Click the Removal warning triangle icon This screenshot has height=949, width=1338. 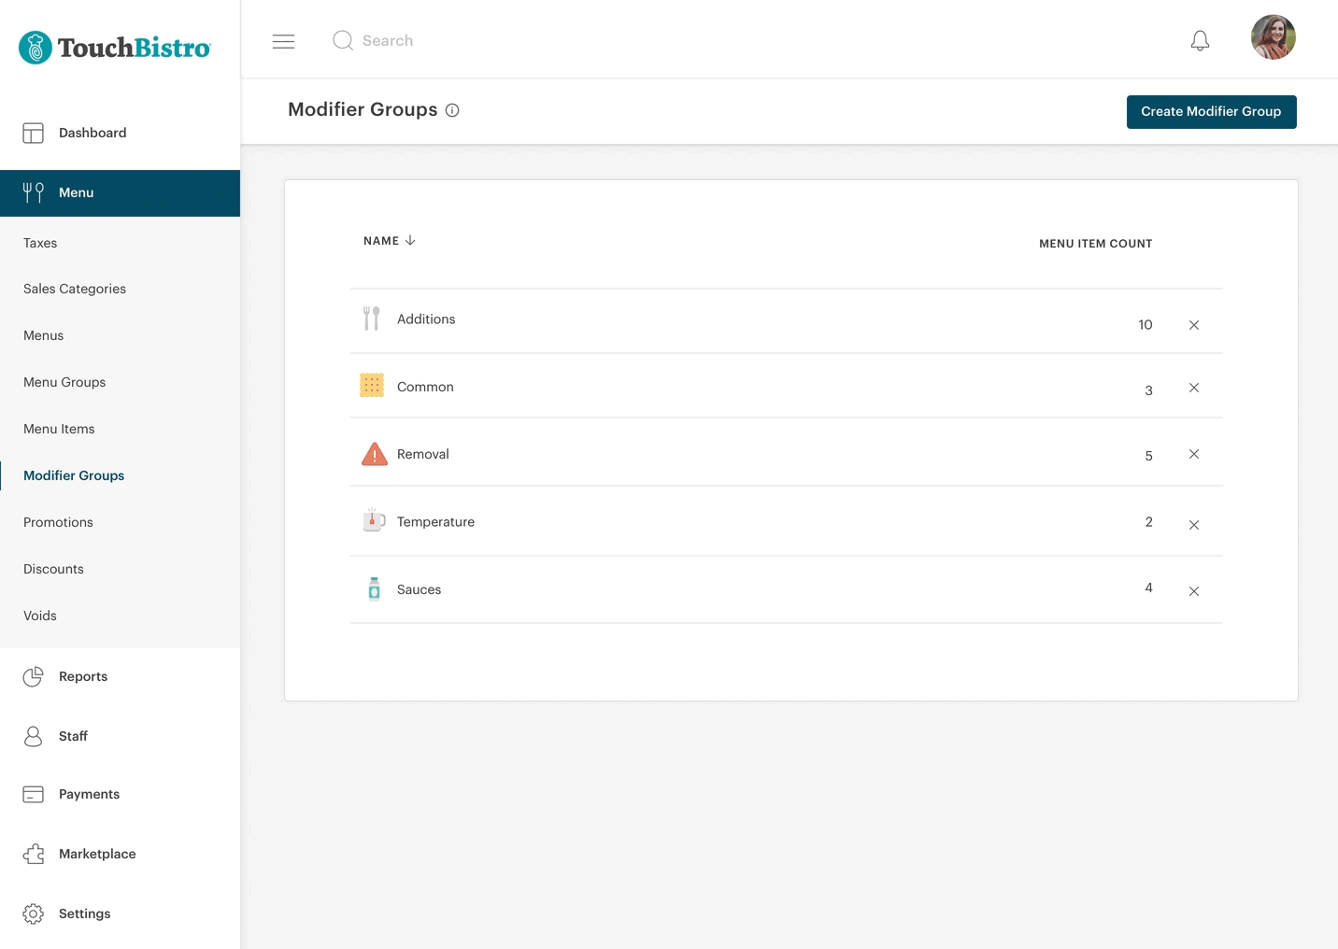point(374,455)
